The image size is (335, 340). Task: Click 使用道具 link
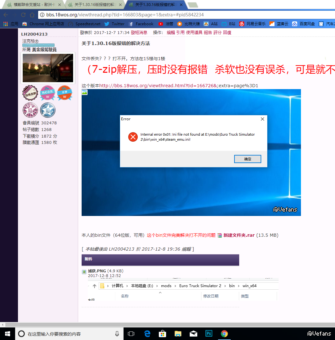coord(194,32)
